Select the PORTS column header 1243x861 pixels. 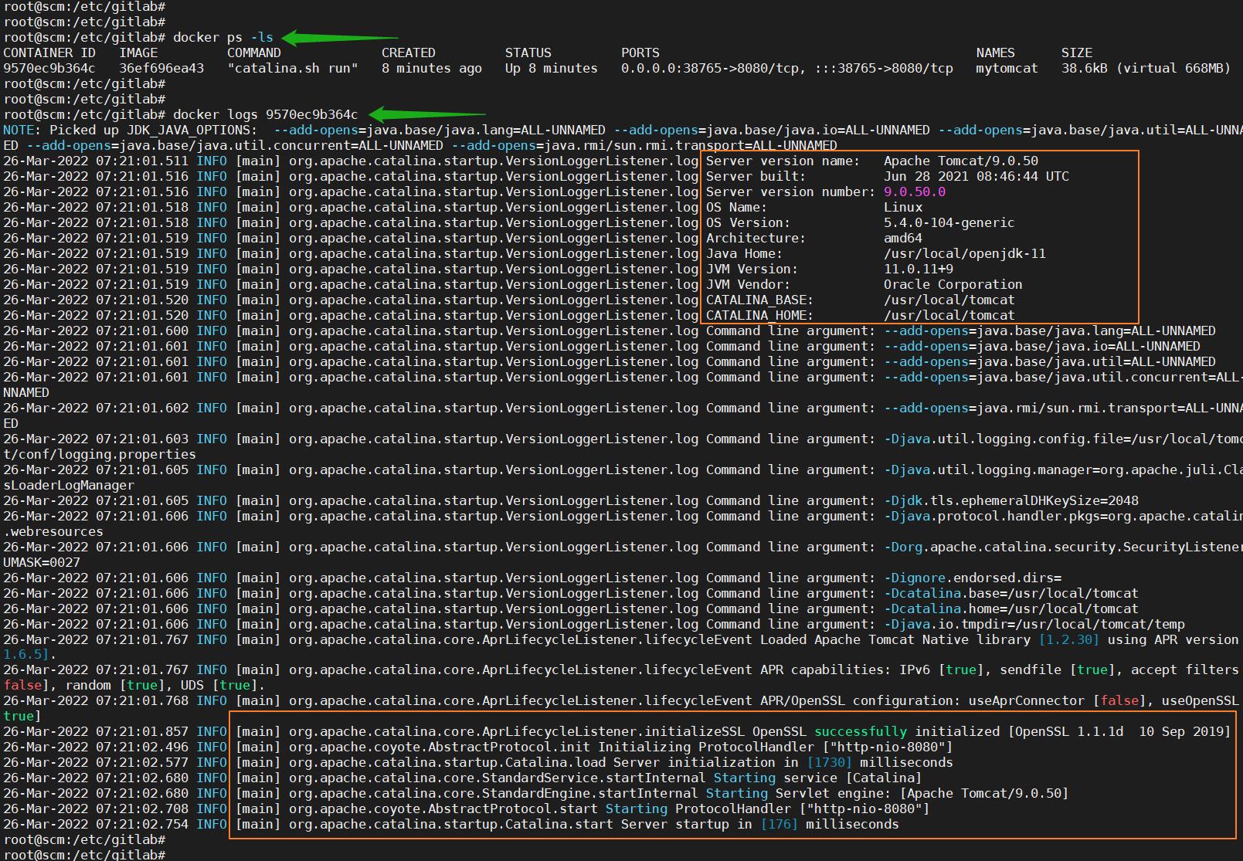(x=640, y=53)
